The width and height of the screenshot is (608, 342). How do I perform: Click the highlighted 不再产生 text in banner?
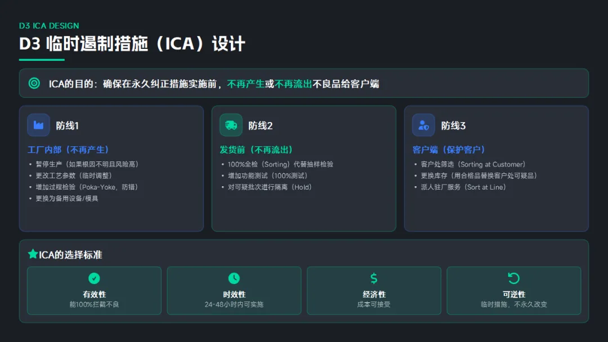coord(246,84)
